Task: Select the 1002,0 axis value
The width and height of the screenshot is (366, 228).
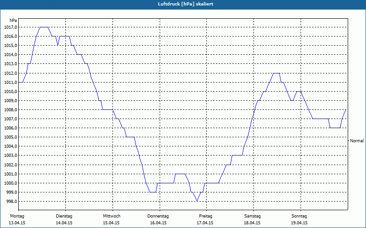Action: click(11, 165)
